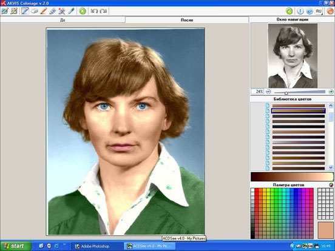Screen dimensions: 335x251
Task: Select the highlighted brown gradient in color library
Action: (299, 111)
